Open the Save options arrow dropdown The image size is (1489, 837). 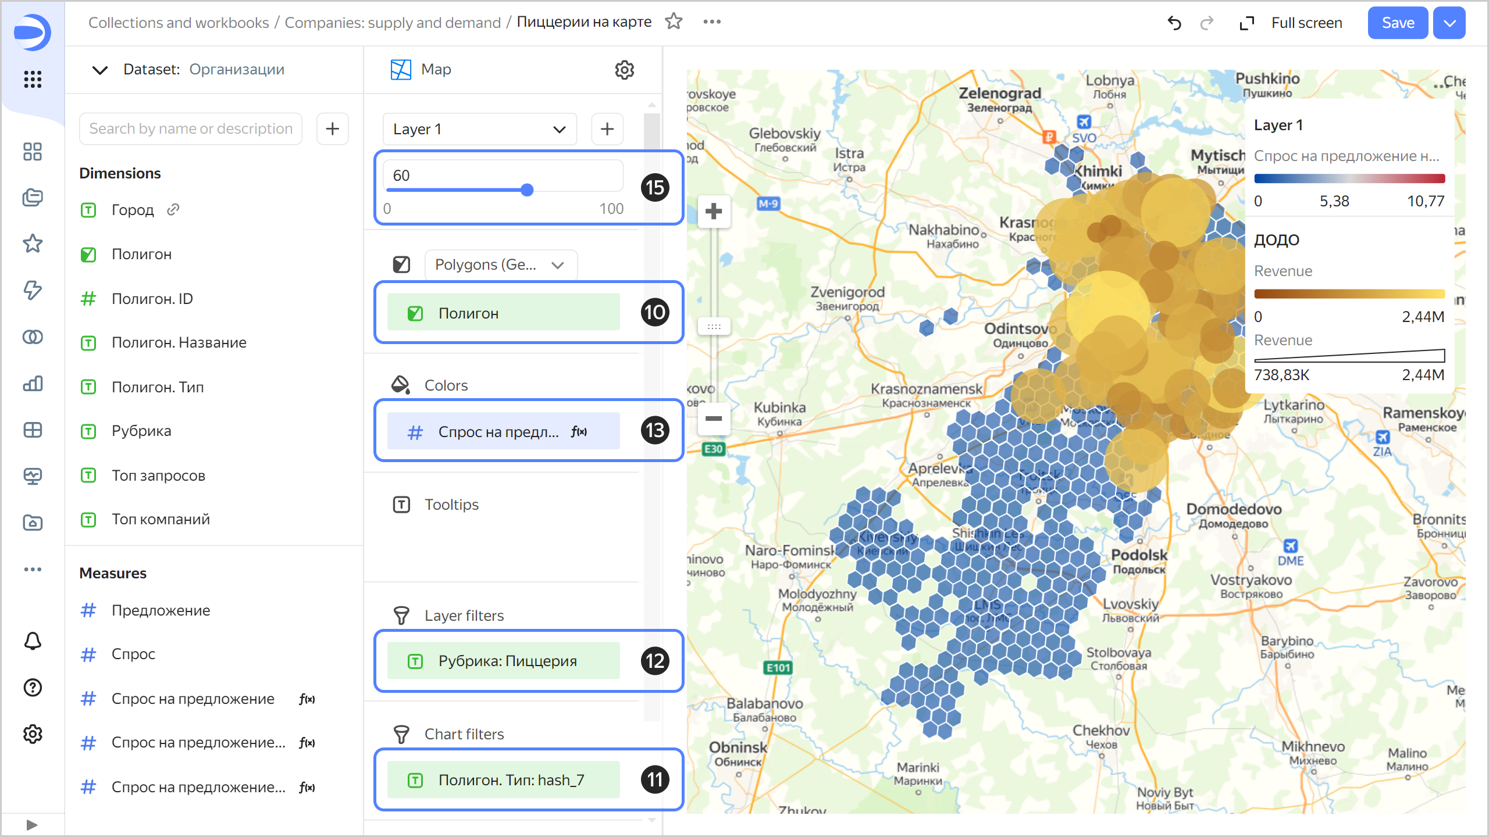[1449, 23]
